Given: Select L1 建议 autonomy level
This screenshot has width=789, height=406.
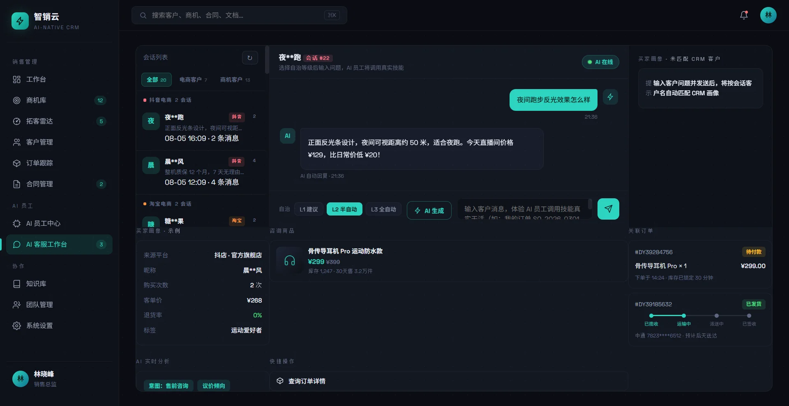Looking at the screenshot, I should click(309, 209).
